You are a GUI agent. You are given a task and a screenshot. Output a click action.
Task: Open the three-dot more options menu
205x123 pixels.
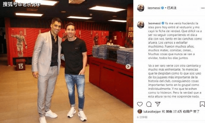pos(203,8)
